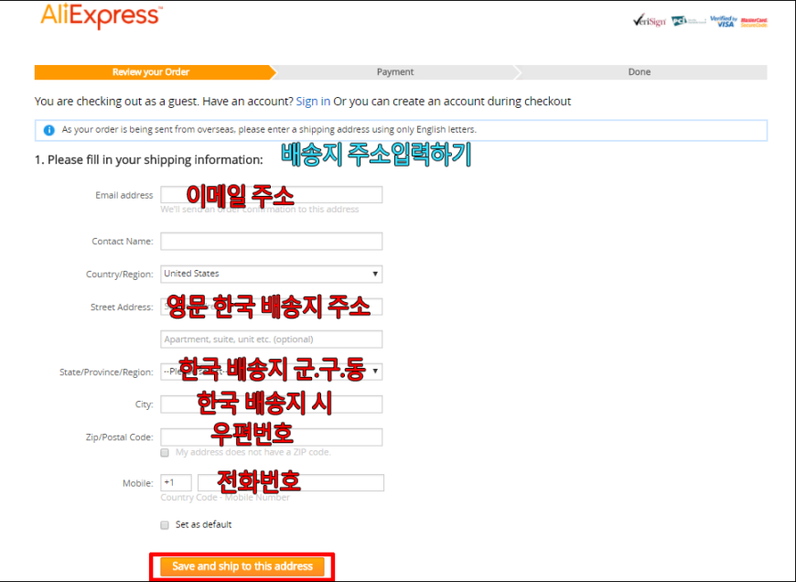Focus the City input field
The image size is (796, 582).
point(272,404)
